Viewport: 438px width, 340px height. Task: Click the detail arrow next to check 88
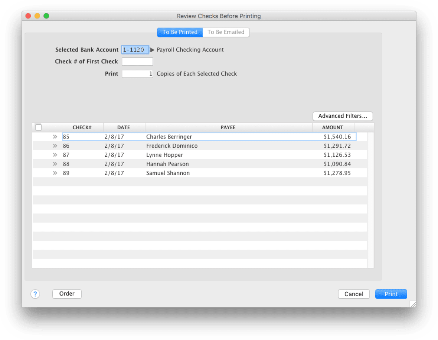(x=55, y=164)
